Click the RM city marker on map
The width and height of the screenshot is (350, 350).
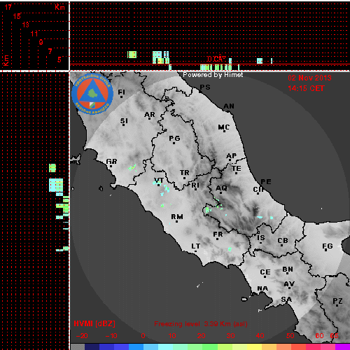pos(176,221)
